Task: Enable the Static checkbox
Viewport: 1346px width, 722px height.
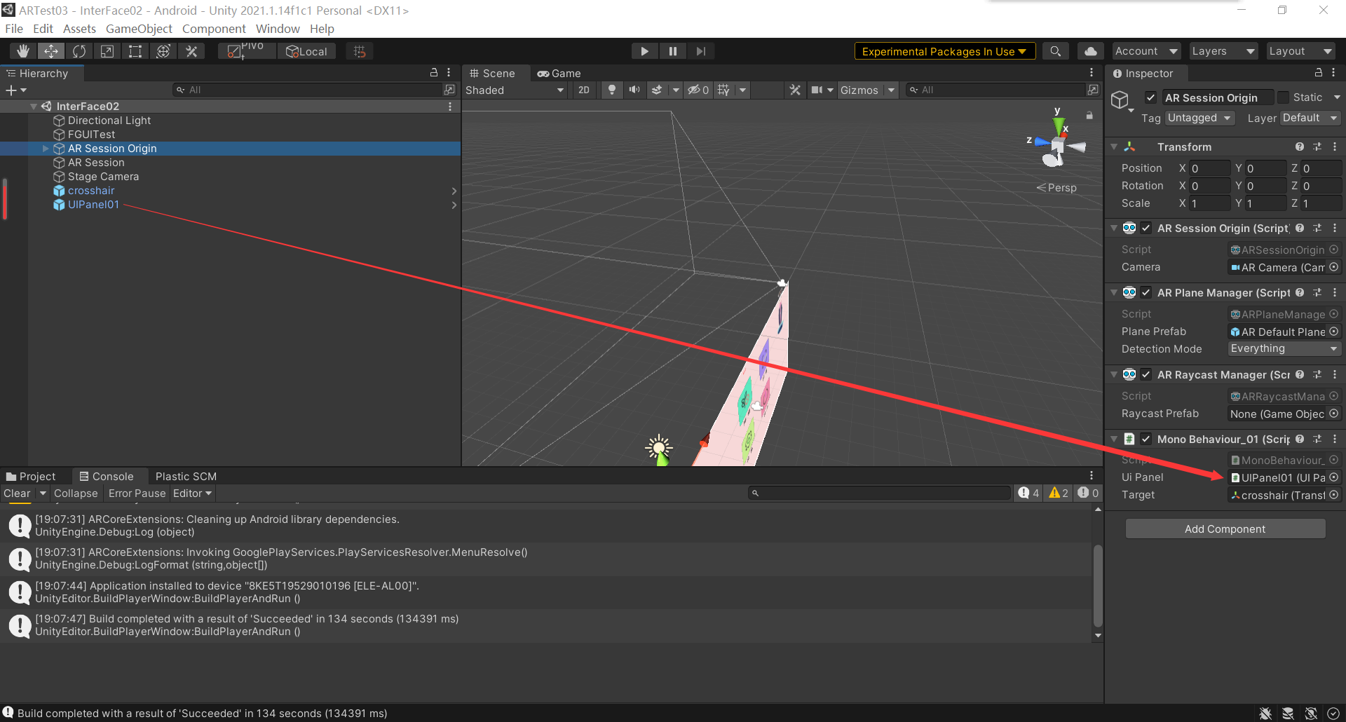Action: [x=1283, y=97]
